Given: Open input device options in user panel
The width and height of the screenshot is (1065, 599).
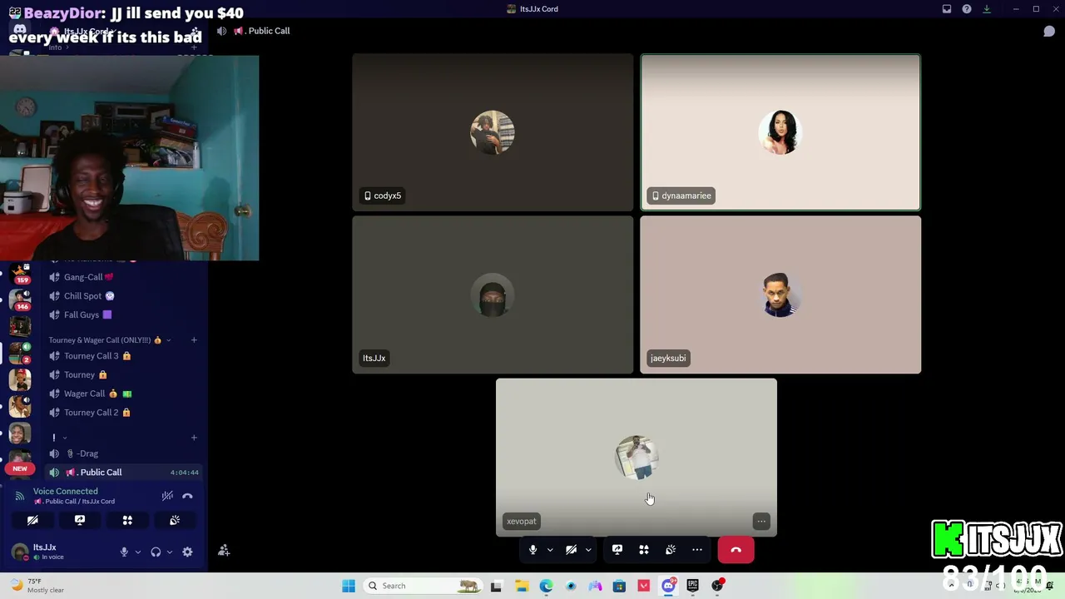Looking at the screenshot, I should coord(138,552).
